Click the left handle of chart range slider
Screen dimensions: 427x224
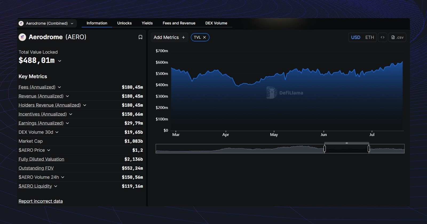click(x=325, y=149)
